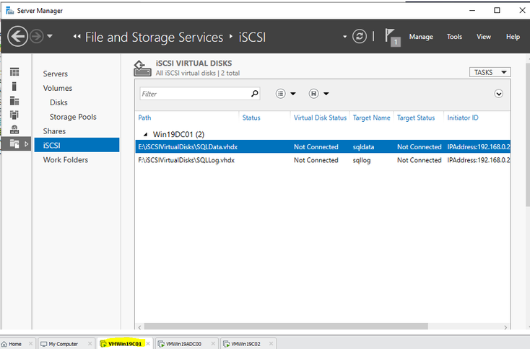This screenshot has height=349, width=530.
Task: Select the Dashboard icon in left rail
Action: [x=14, y=72]
